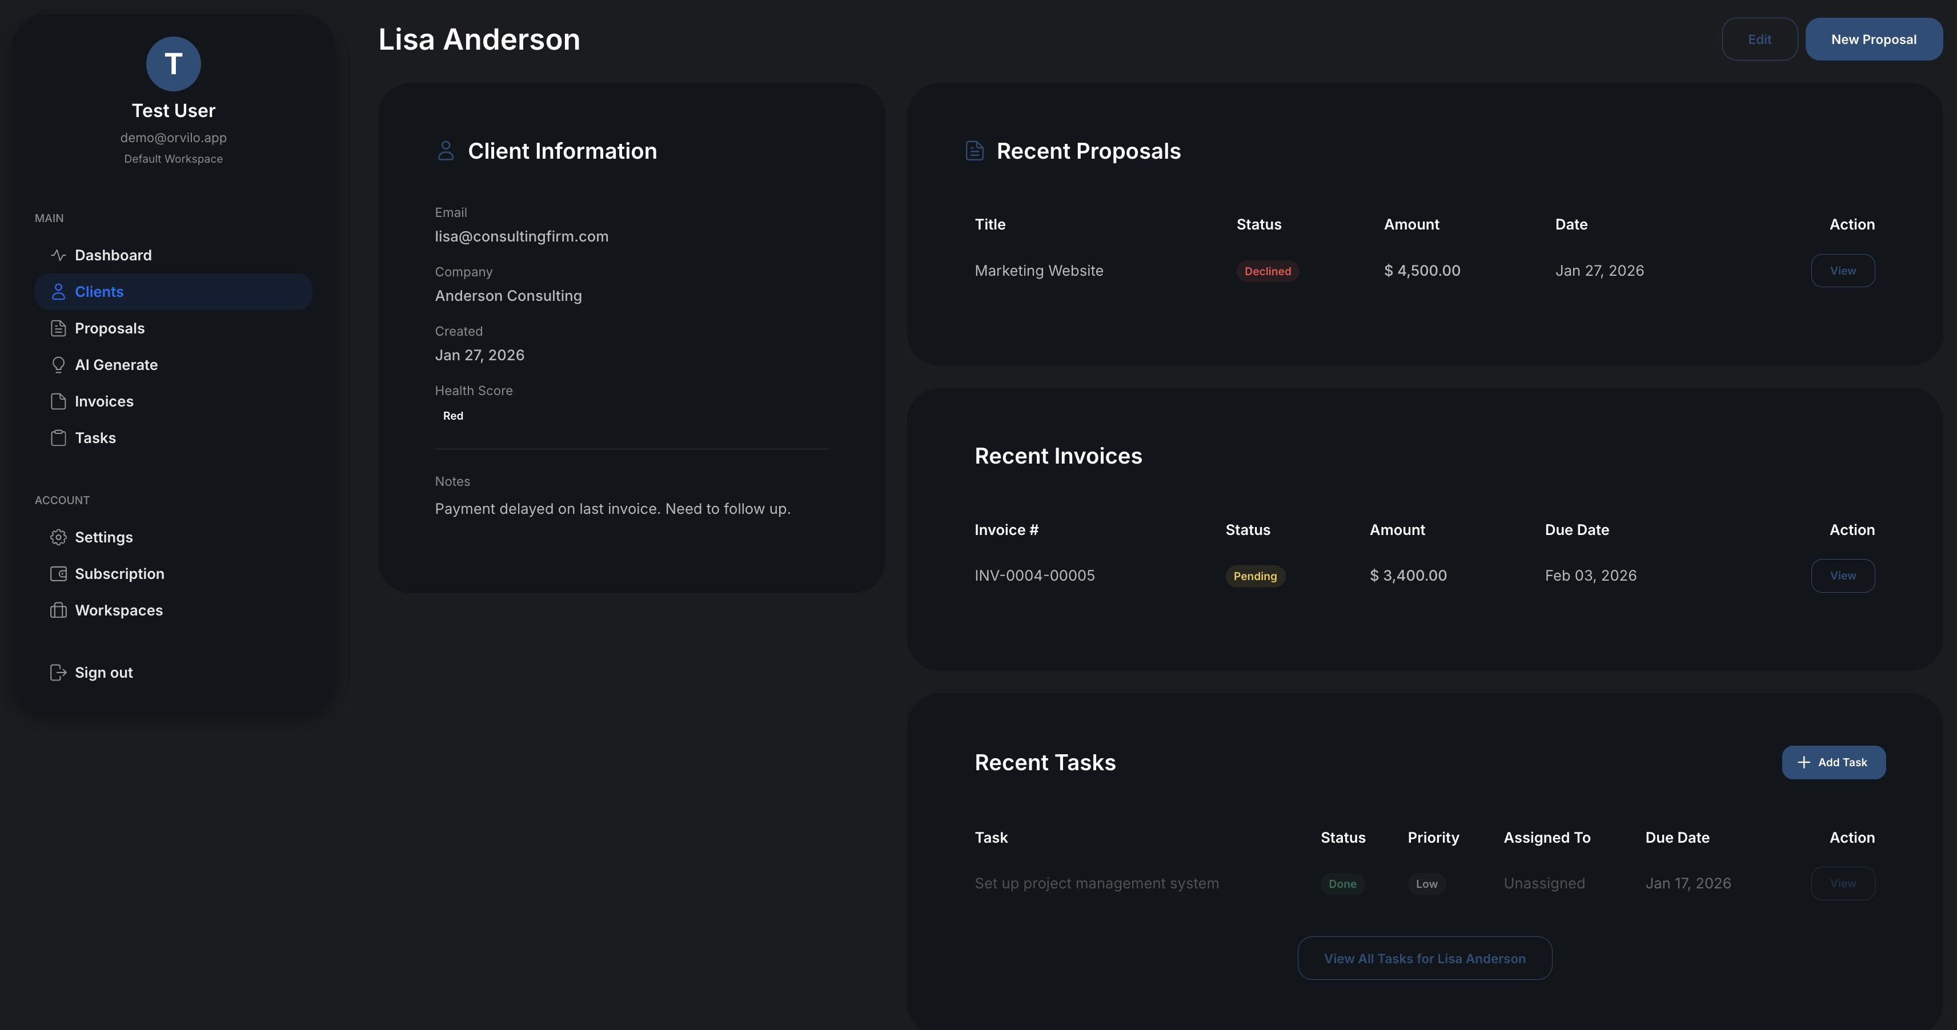This screenshot has width=1957, height=1030.
Task: Open View All Tasks for Lisa Anderson
Action: [1423, 958]
